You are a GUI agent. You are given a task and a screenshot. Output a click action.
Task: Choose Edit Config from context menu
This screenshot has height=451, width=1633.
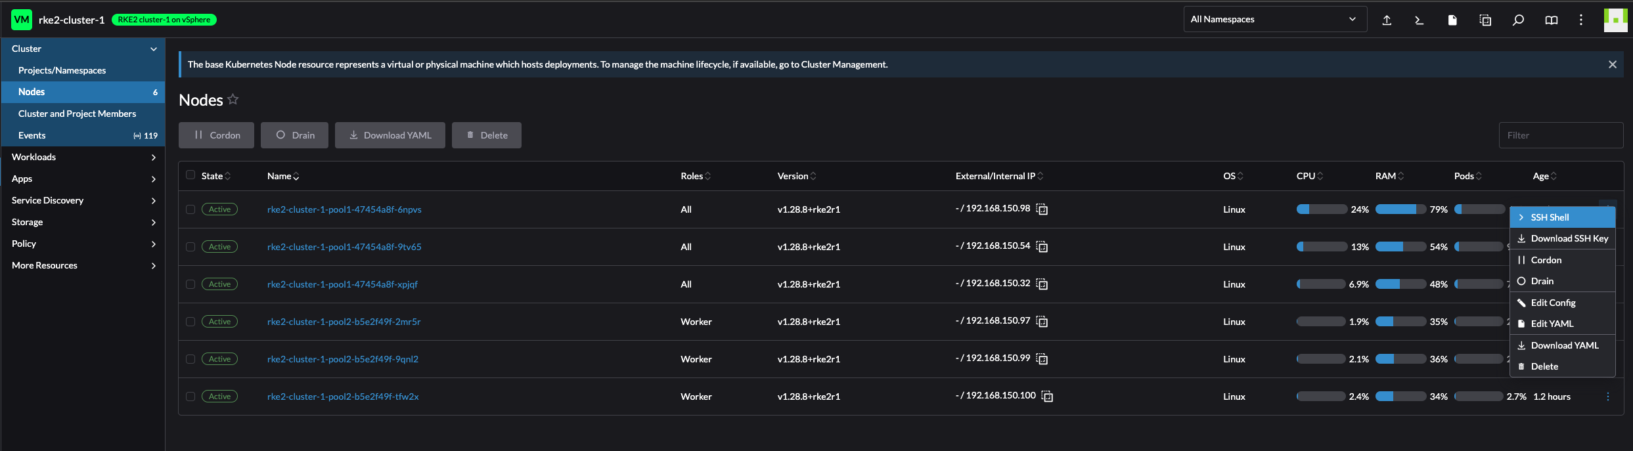[x=1563, y=303]
